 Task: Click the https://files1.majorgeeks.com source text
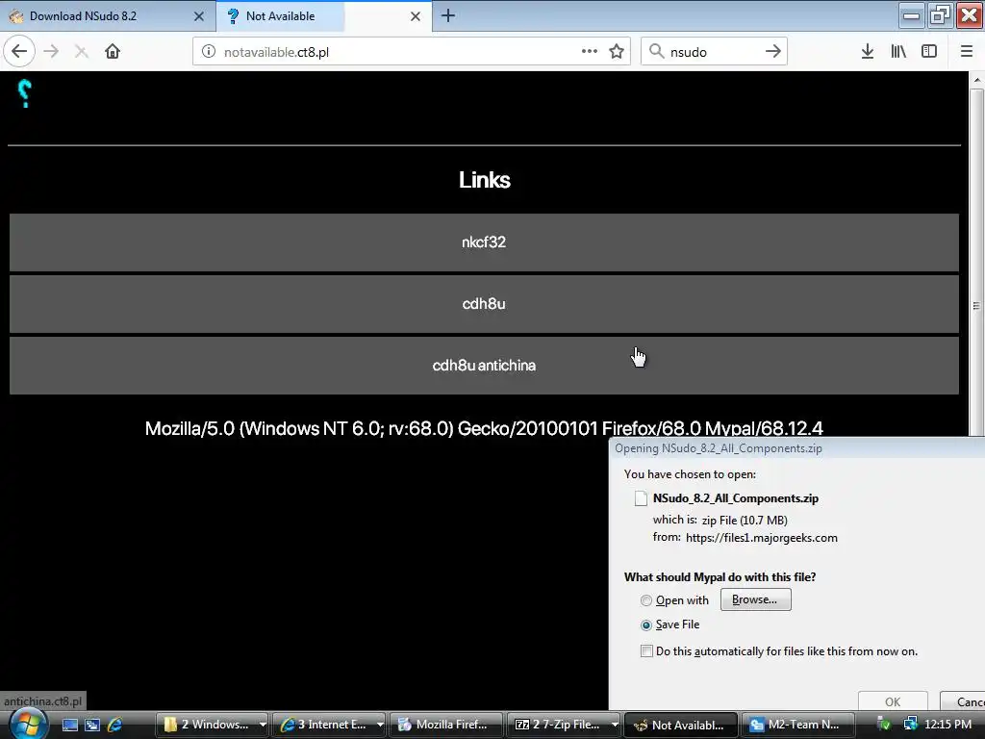point(762,538)
